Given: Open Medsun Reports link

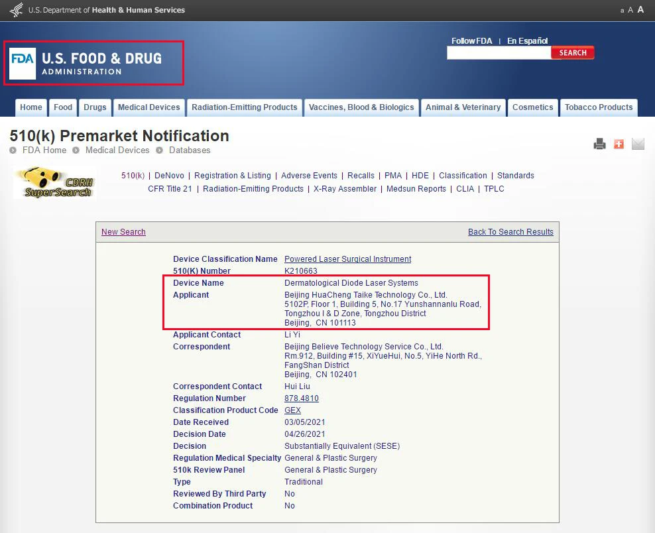Looking at the screenshot, I should [416, 189].
